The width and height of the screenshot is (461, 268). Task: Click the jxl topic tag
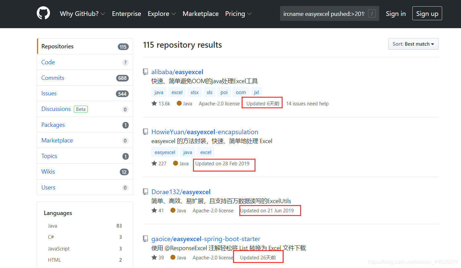pyautogui.click(x=256, y=92)
